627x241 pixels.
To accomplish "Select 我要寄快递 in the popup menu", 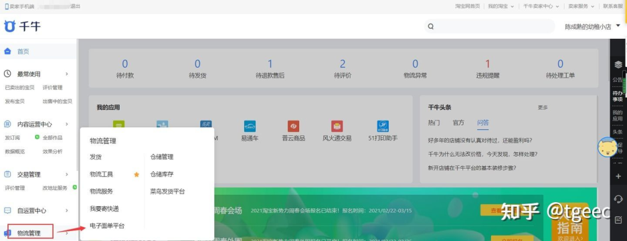I will click(x=104, y=209).
